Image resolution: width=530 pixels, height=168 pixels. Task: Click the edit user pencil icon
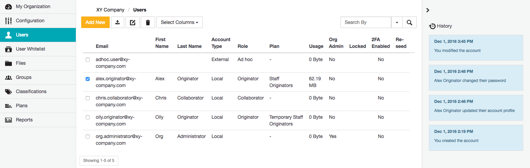(133, 22)
